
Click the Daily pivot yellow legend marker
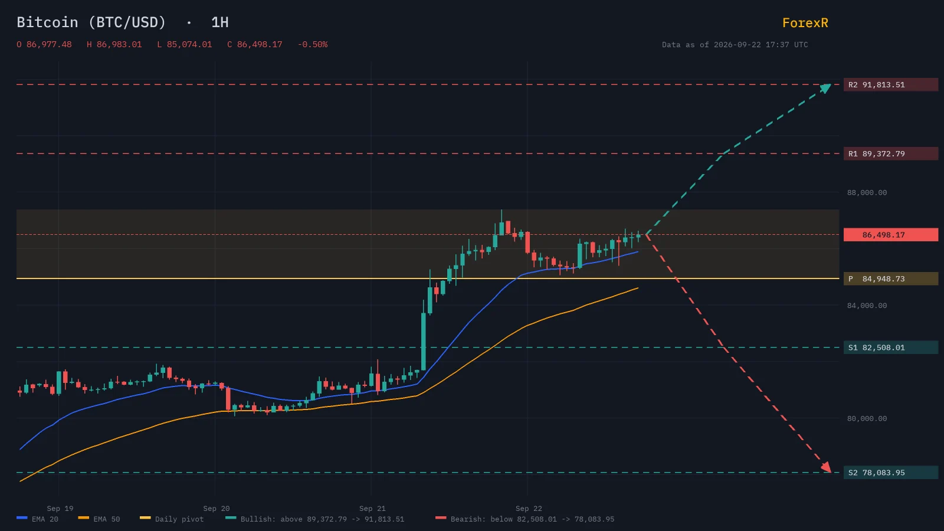(x=145, y=518)
